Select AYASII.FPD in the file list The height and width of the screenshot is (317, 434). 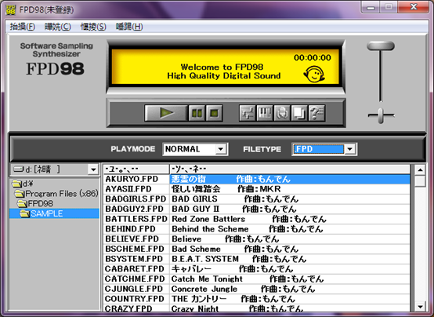(257, 189)
